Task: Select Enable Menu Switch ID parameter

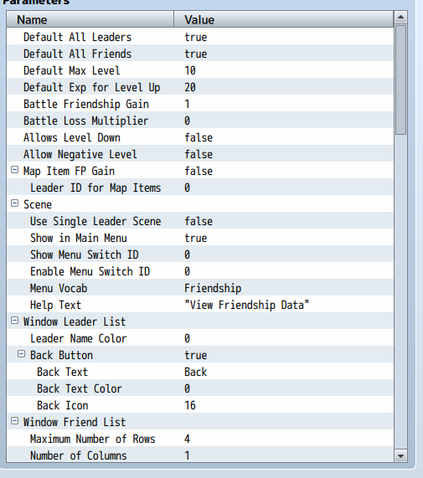Action: (x=200, y=271)
